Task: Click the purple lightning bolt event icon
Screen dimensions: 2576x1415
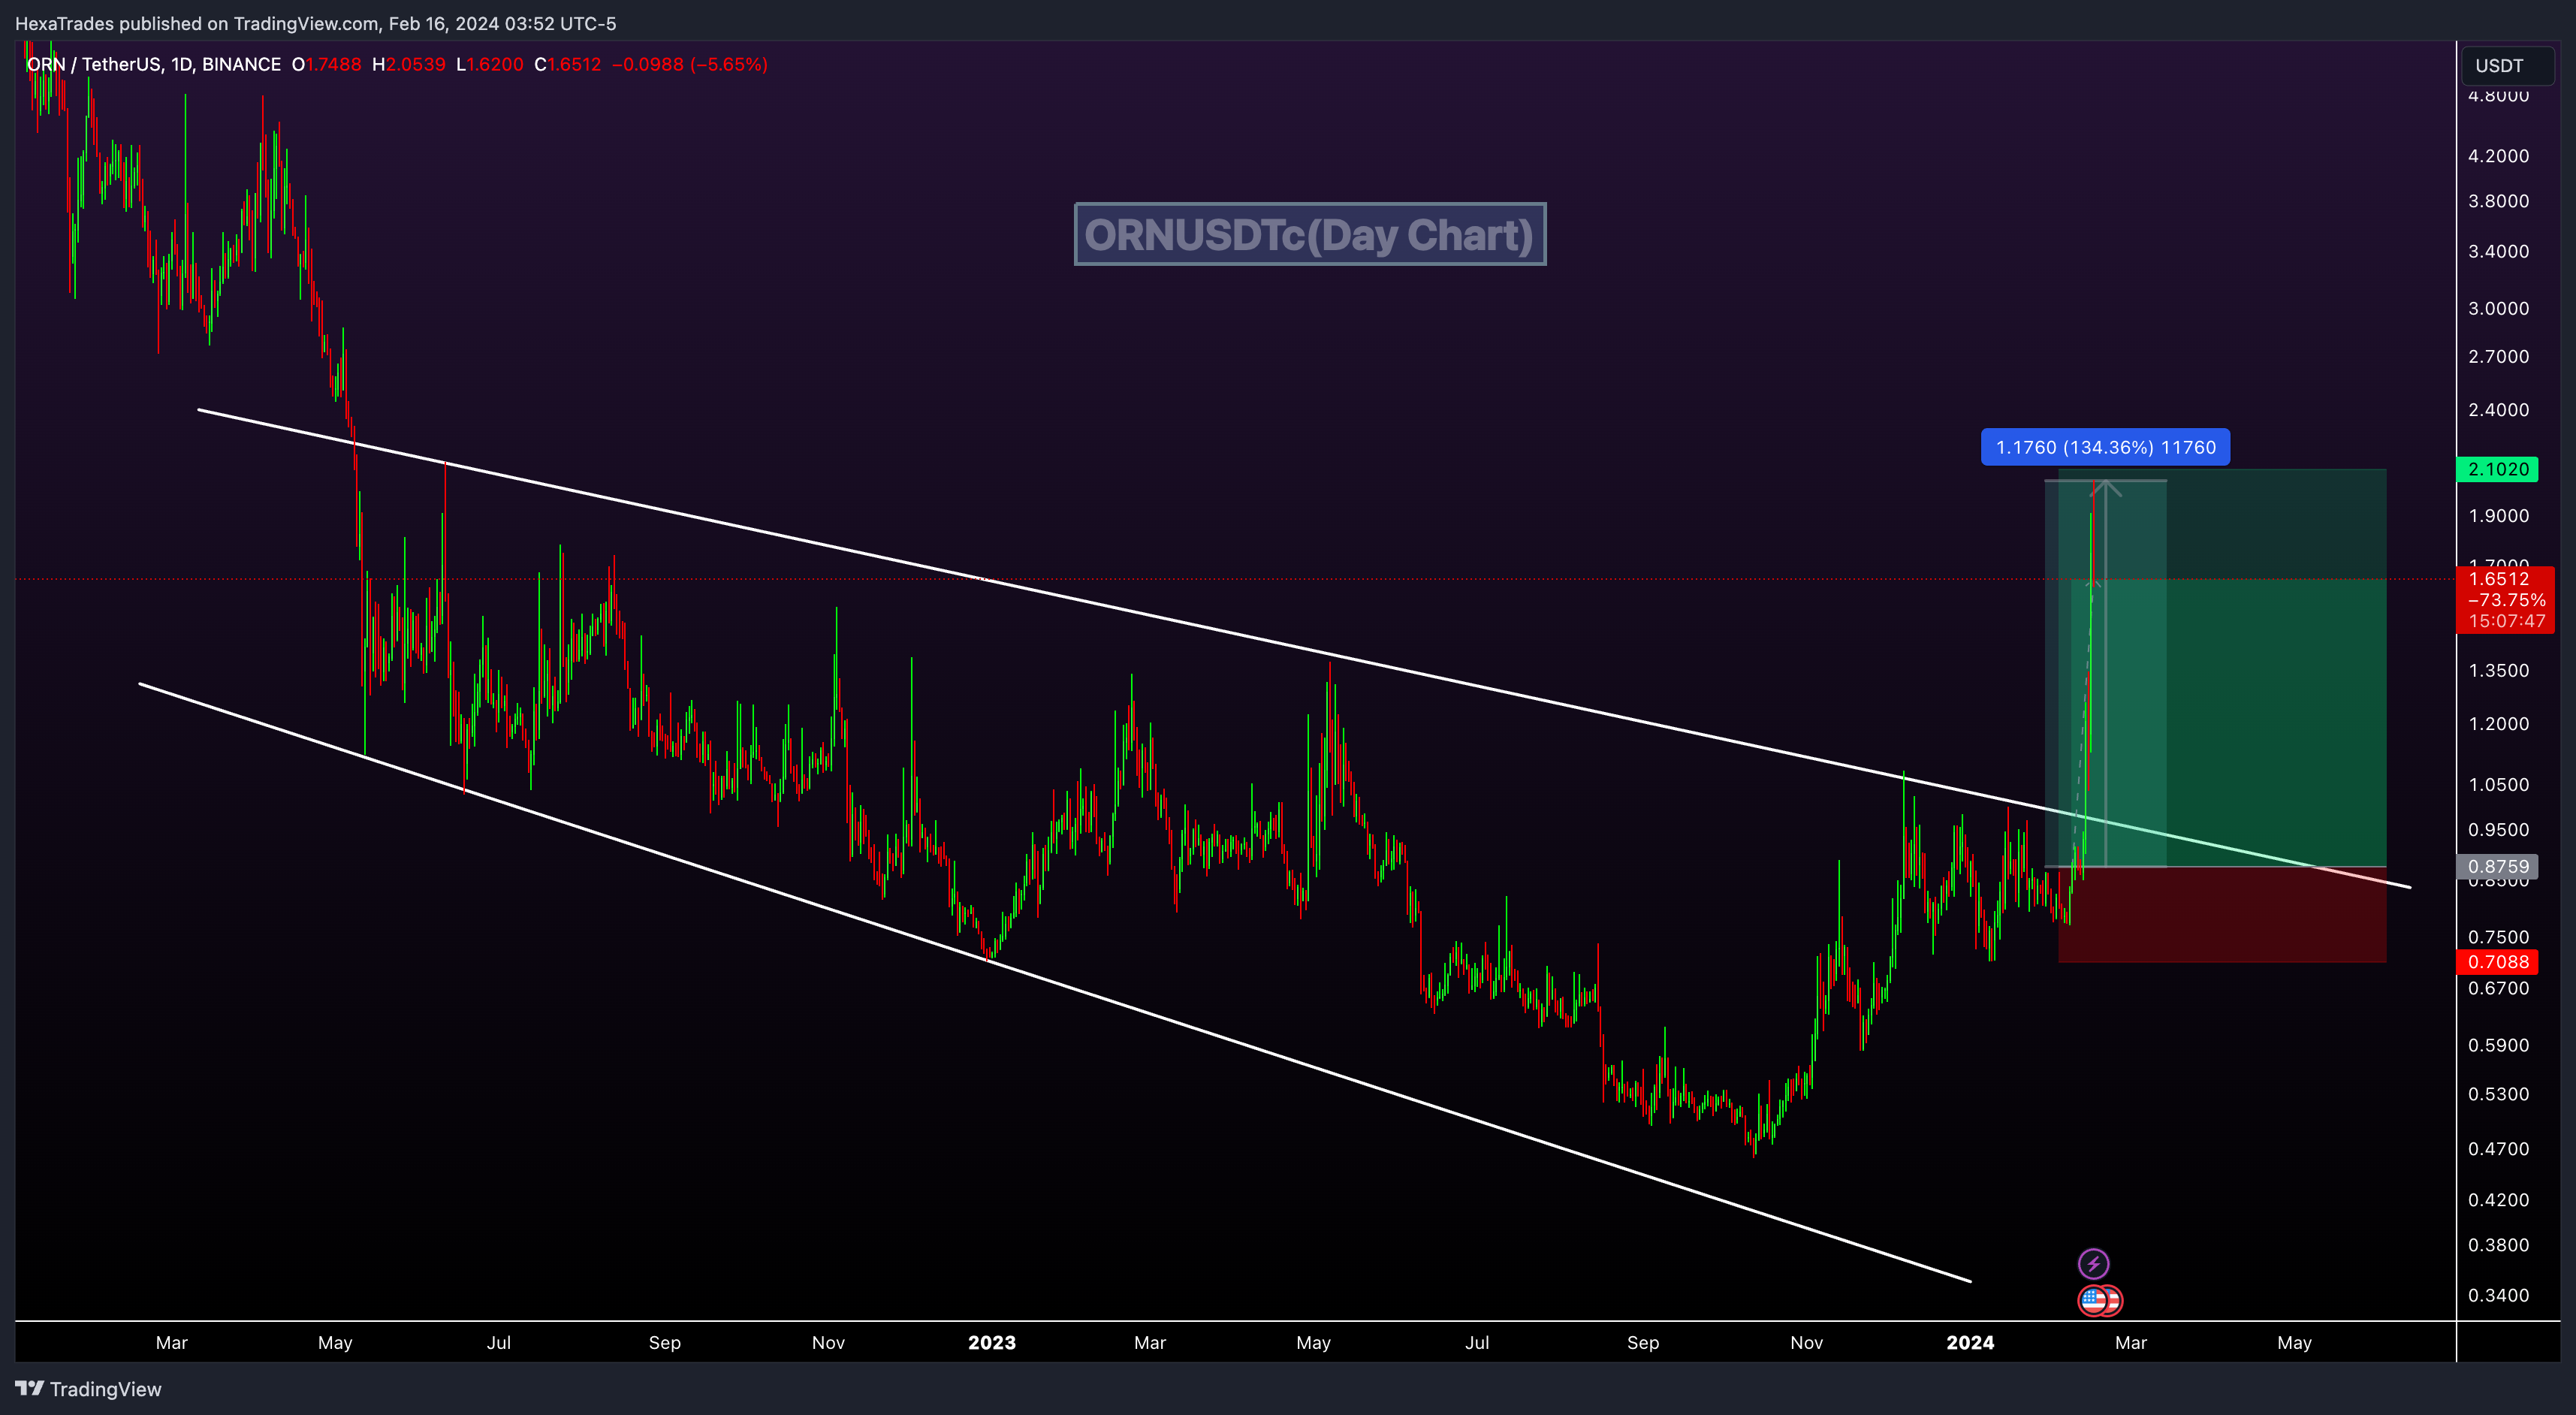Action: [x=2093, y=1263]
